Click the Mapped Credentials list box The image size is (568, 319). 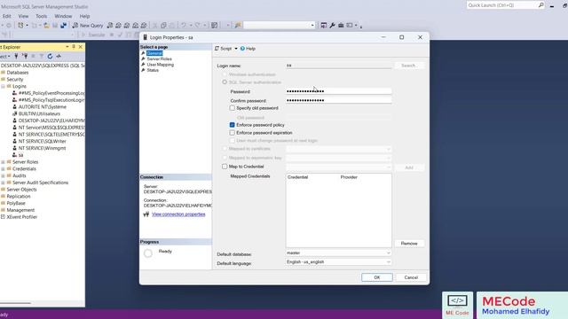pos(338,211)
